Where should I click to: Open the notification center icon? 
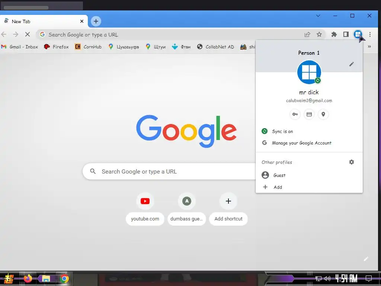tap(369, 278)
